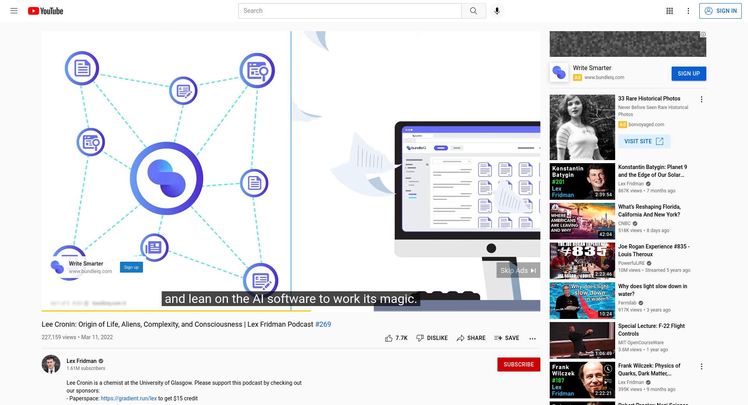Click 33 Rare Historical Photos title
This screenshot has width=748, height=405.
[x=649, y=99]
